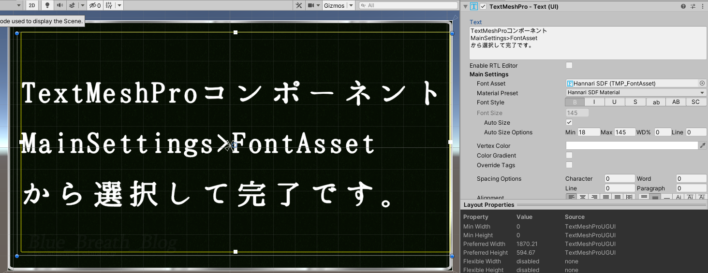Disable the TextMeshPro component checkbox
708x273 pixels.
[483, 6]
